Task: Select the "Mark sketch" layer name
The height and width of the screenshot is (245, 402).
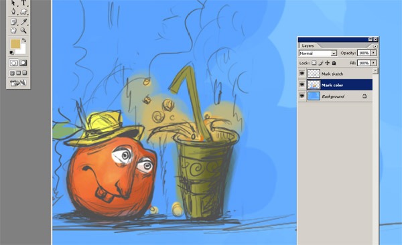Action: (332, 74)
